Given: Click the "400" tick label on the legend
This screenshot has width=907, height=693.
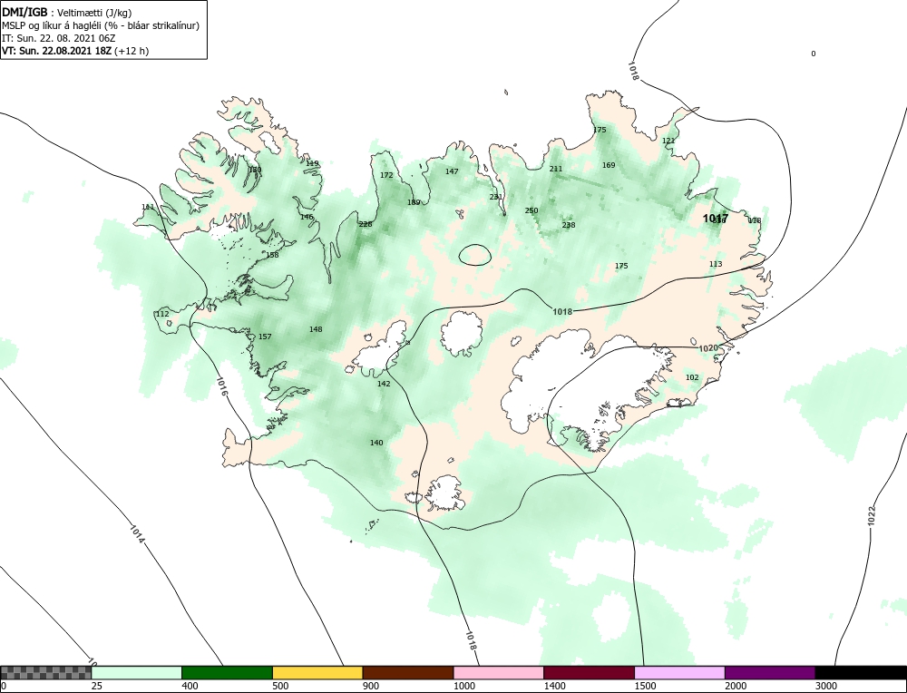Looking at the screenshot, I should coord(190,686).
